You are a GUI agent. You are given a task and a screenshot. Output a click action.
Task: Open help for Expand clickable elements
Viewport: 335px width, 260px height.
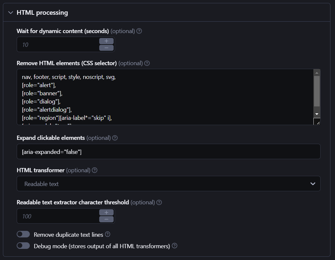pos(115,138)
